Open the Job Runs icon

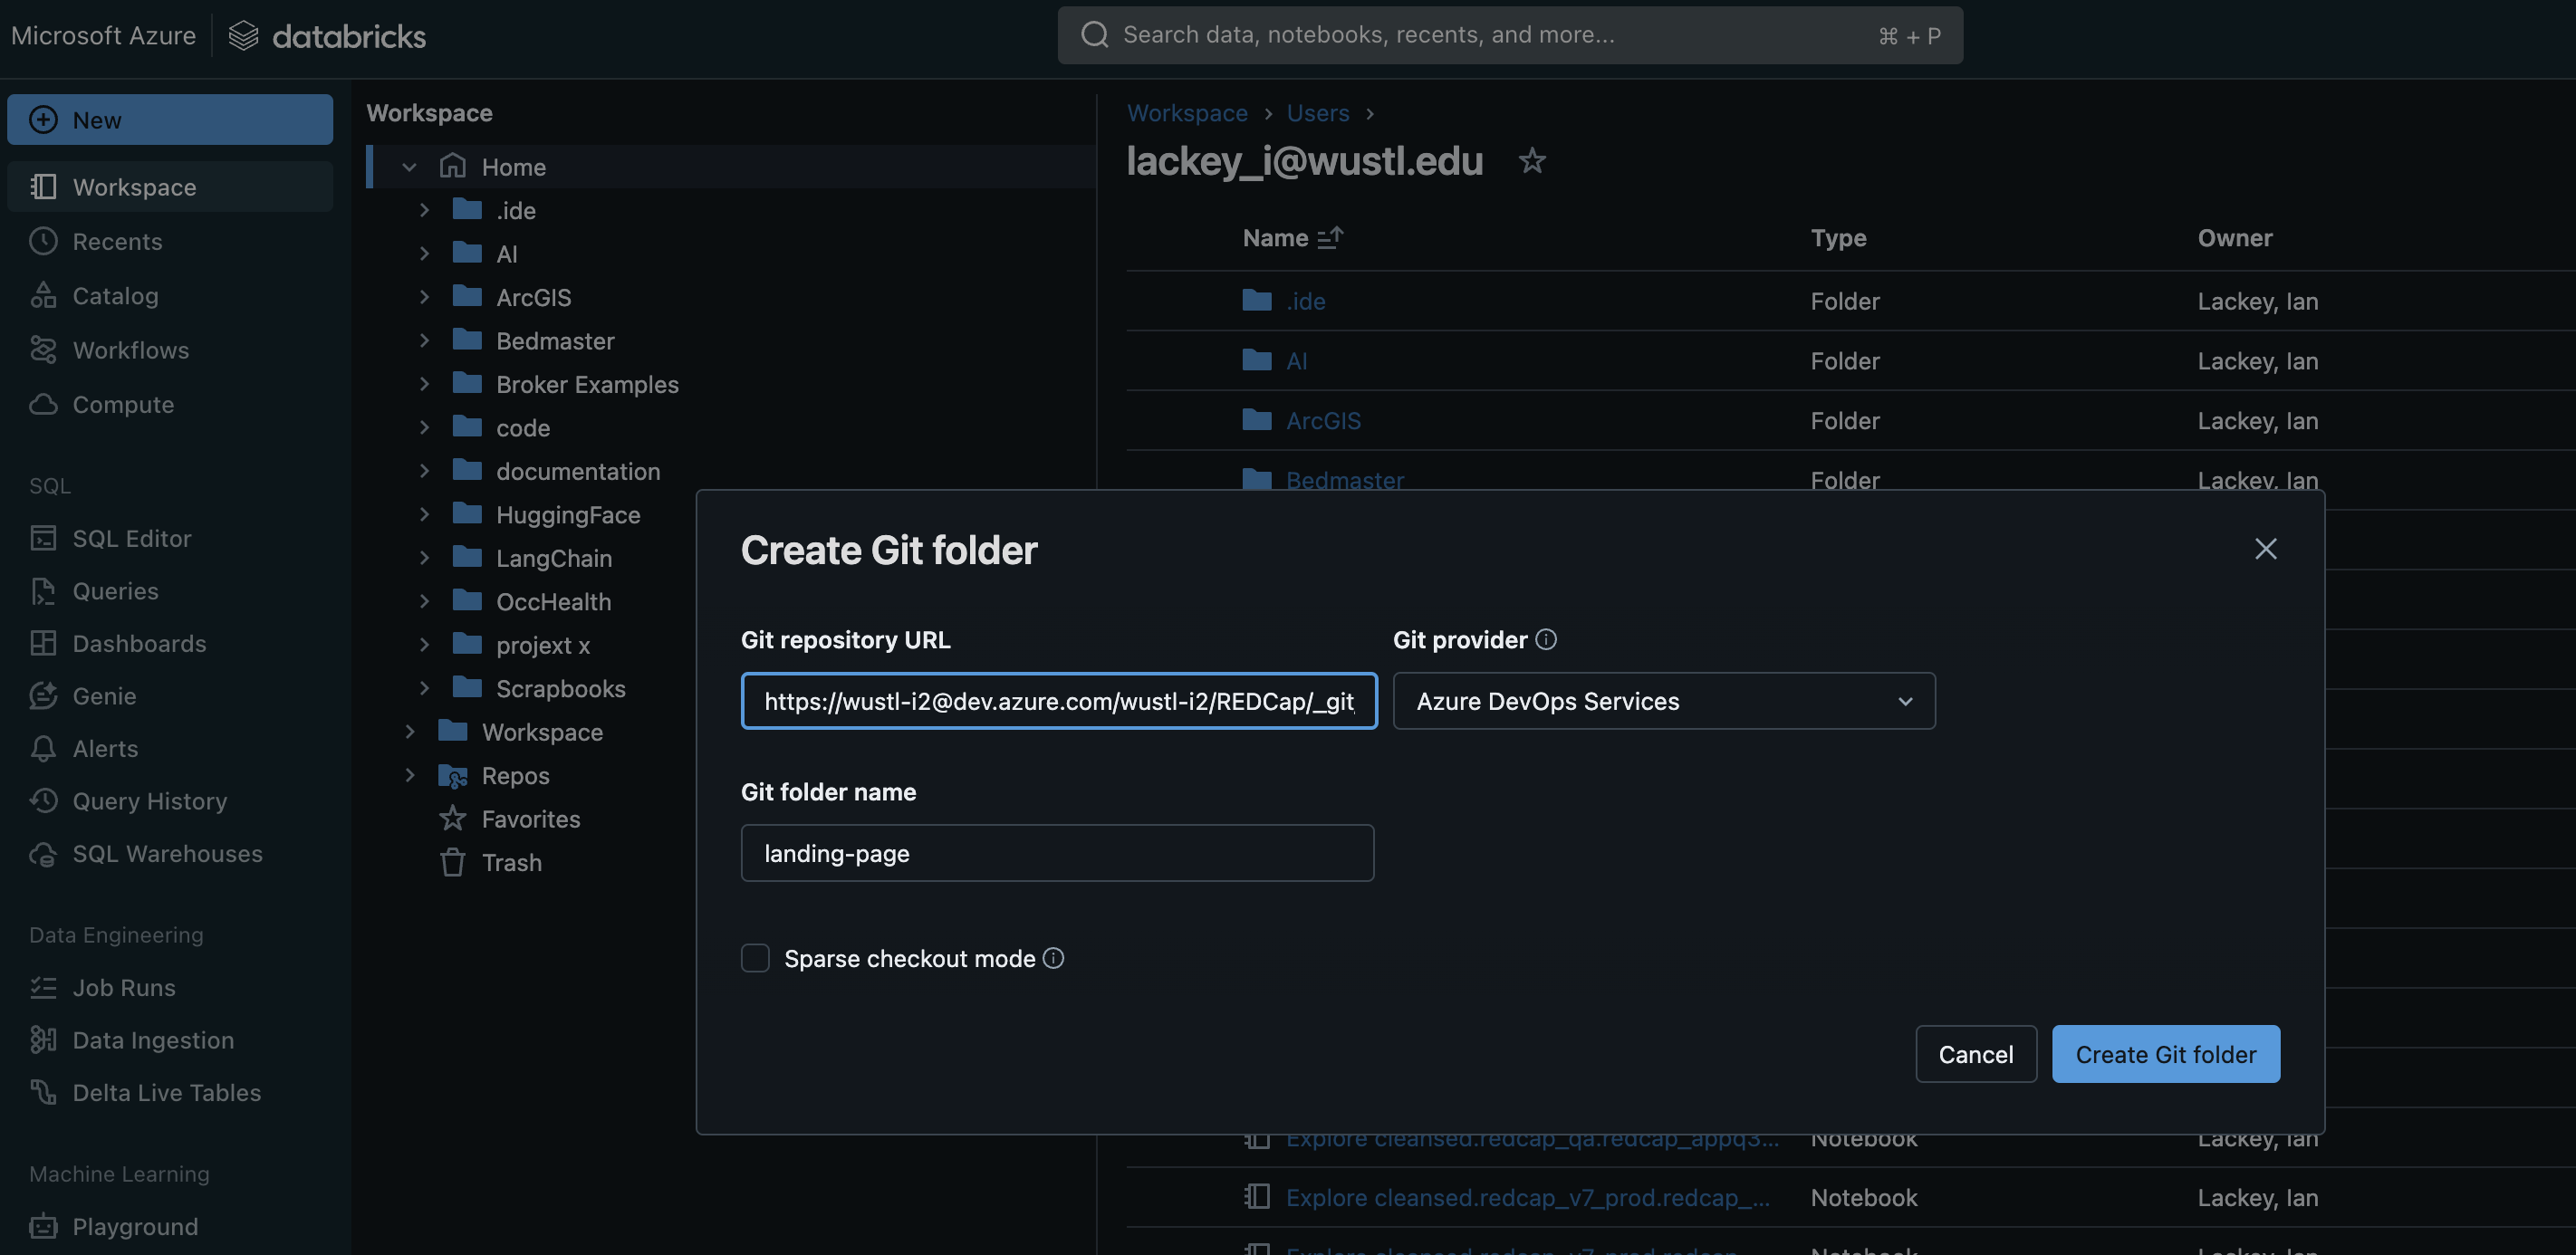pos(43,987)
